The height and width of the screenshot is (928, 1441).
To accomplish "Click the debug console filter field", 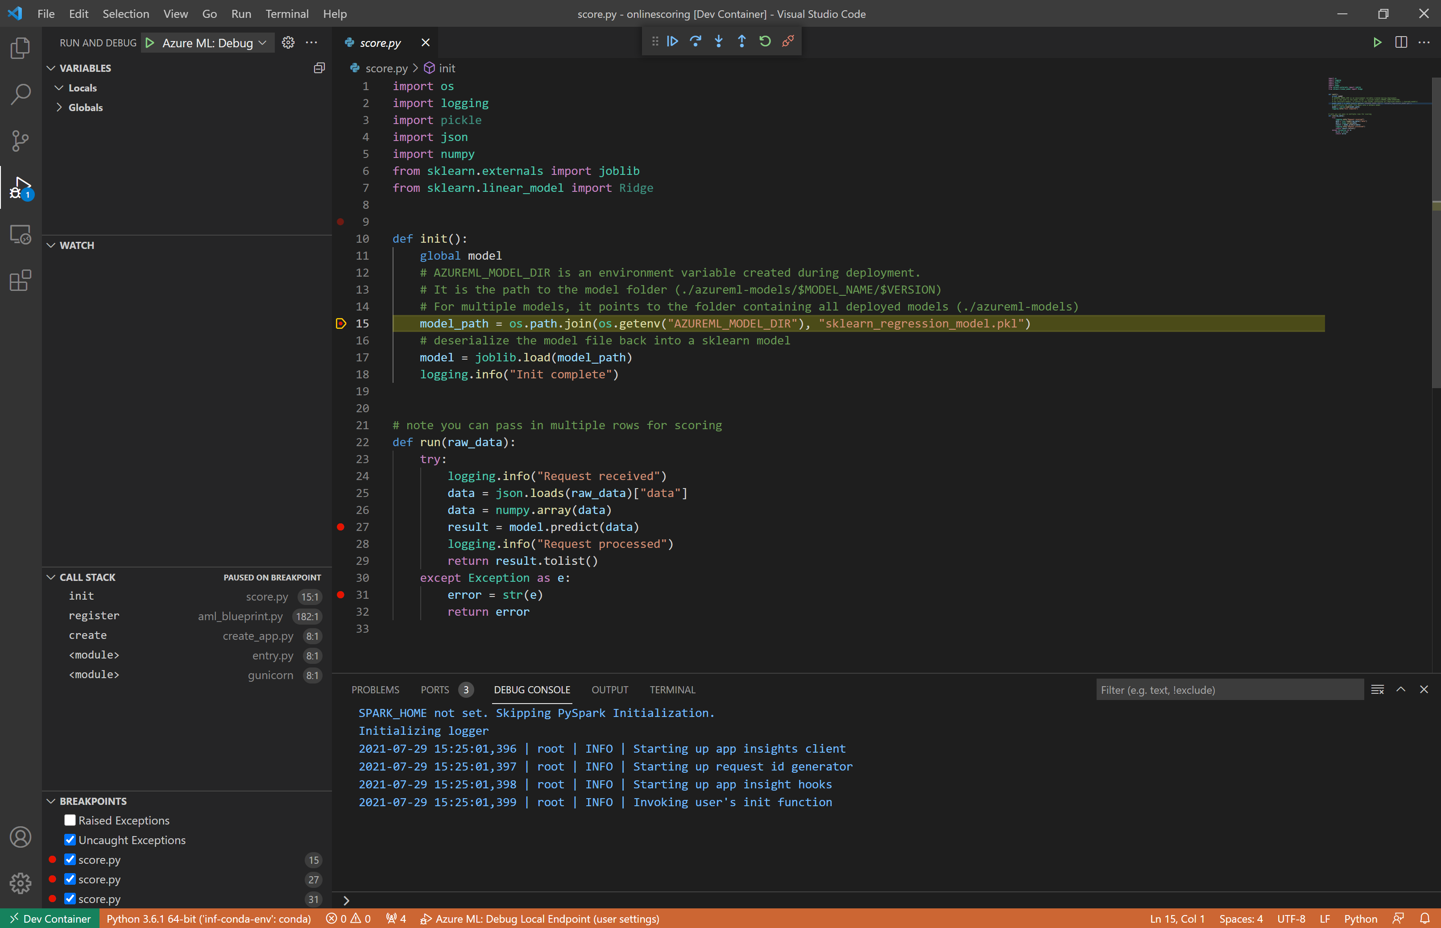I will click(x=1229, y=690).
